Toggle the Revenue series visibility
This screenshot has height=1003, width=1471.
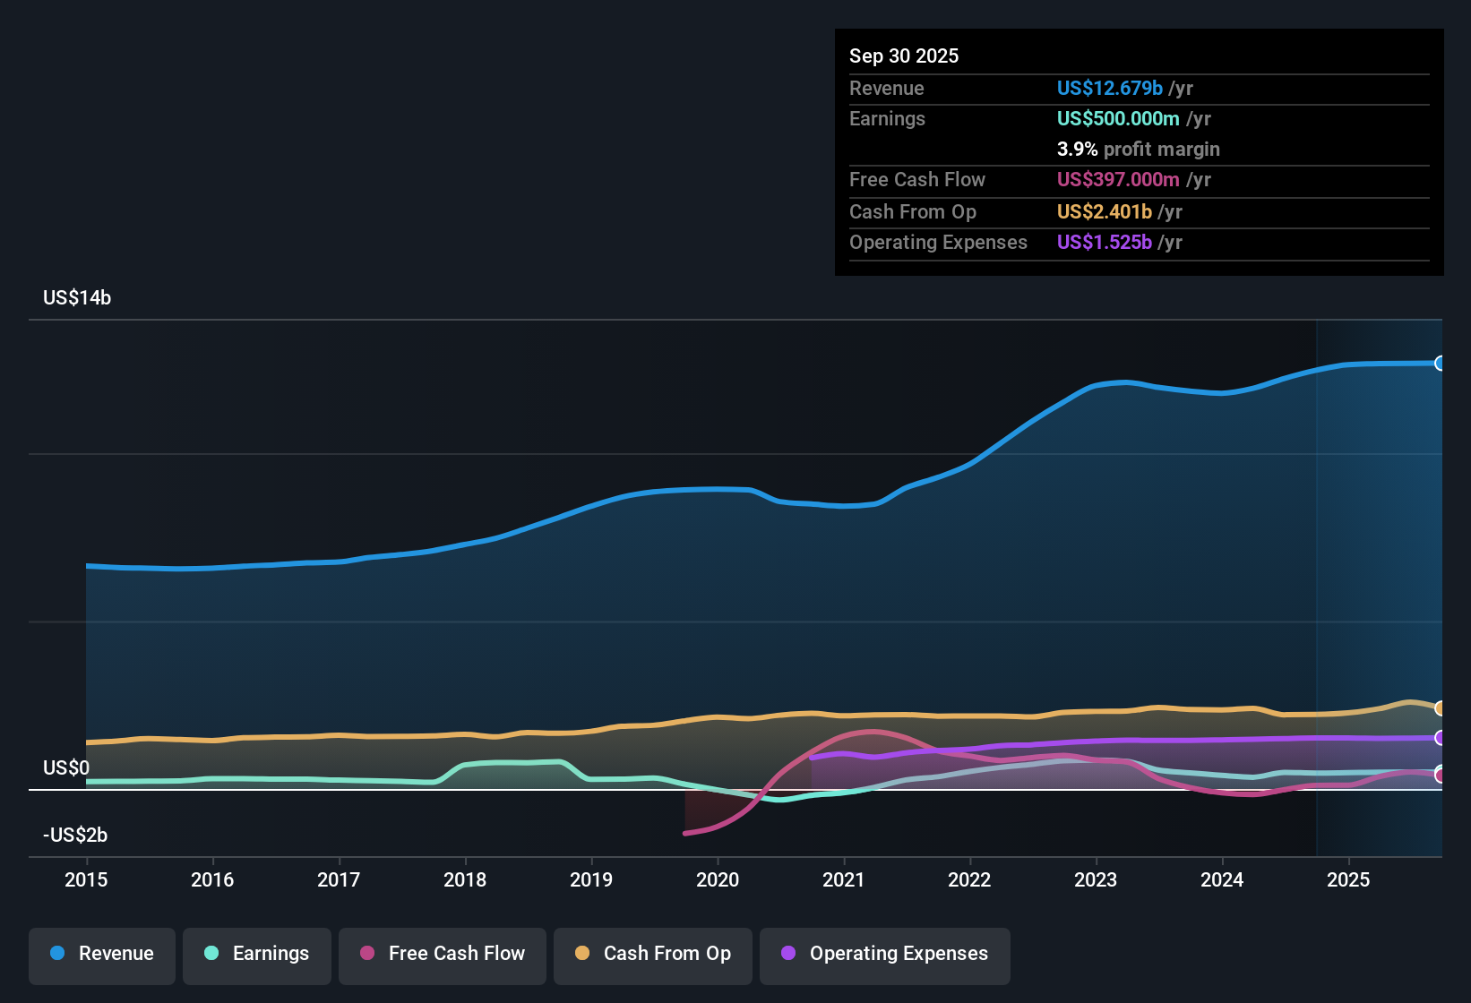click(101, 954)
